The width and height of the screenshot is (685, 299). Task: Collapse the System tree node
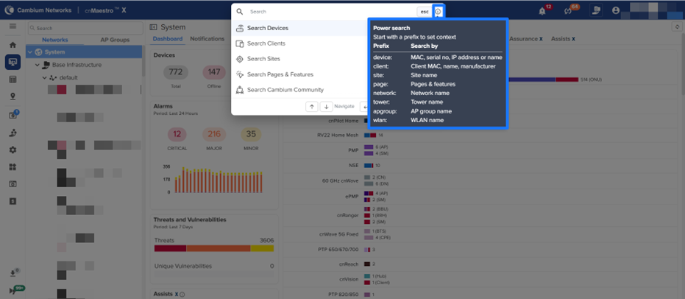tap(30, 52)
